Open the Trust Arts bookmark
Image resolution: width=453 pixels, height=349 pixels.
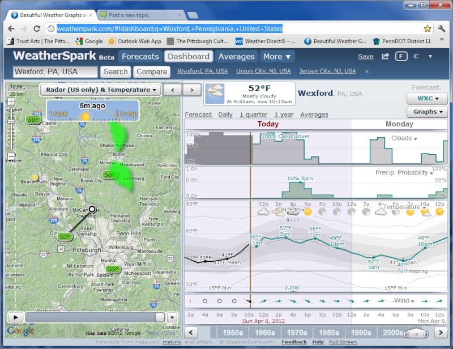click(39, 41)
